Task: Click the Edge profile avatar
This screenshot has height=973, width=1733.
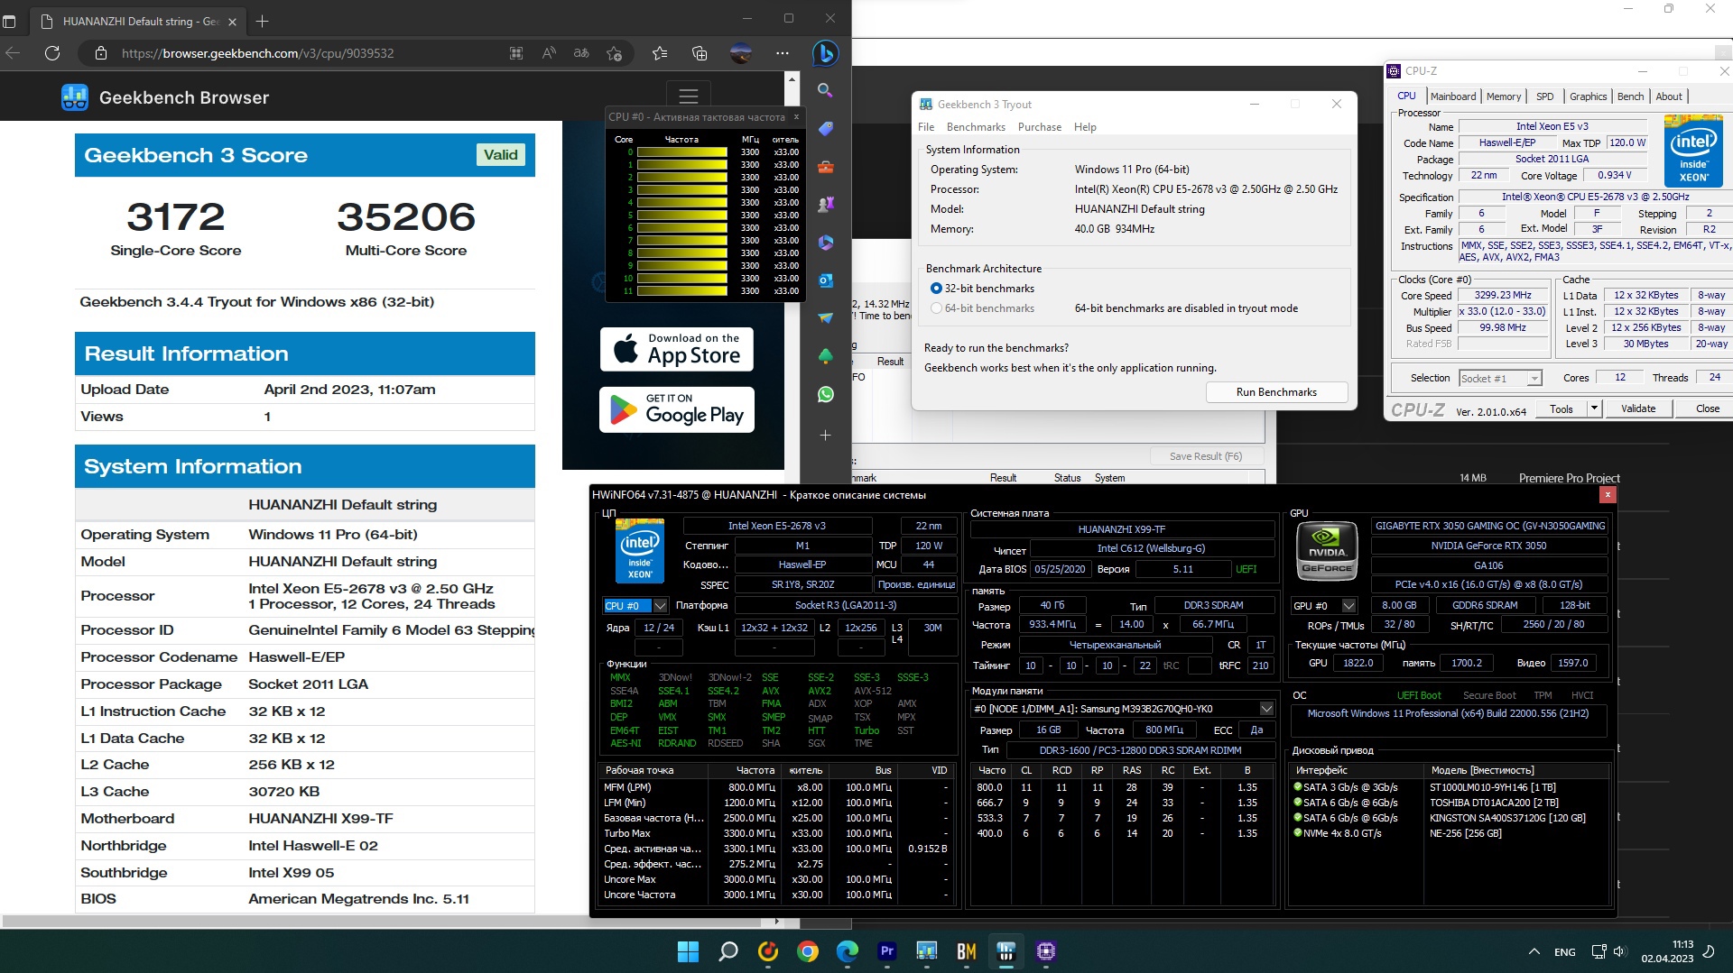Action: pos(740,53)
